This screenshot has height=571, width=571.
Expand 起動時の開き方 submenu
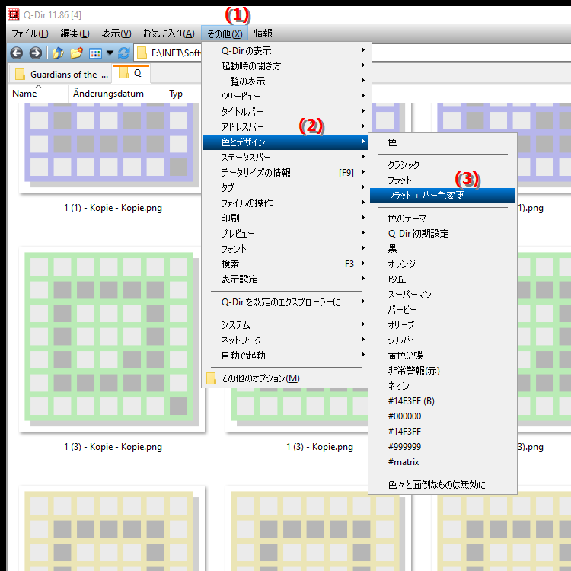point(285,66)
